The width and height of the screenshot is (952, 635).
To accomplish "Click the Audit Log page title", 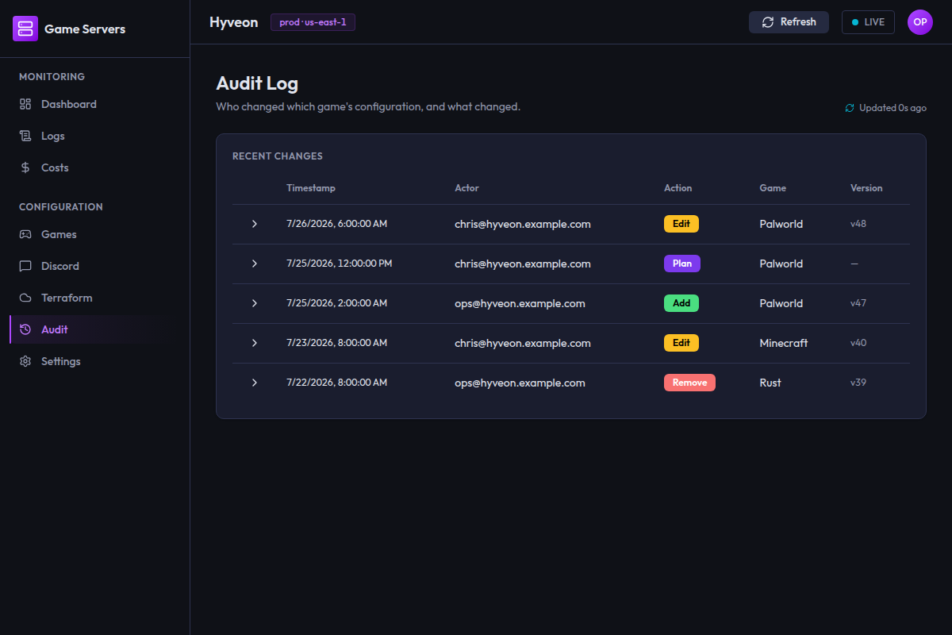I will (x=257, y=83).
